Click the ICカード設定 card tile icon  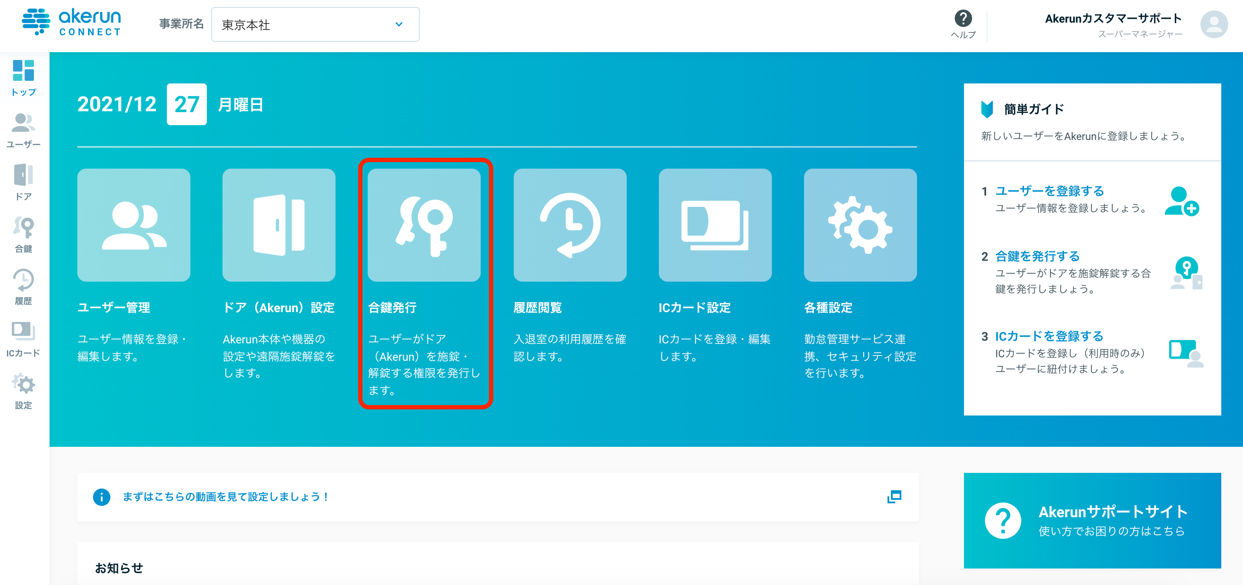(715, 225)
